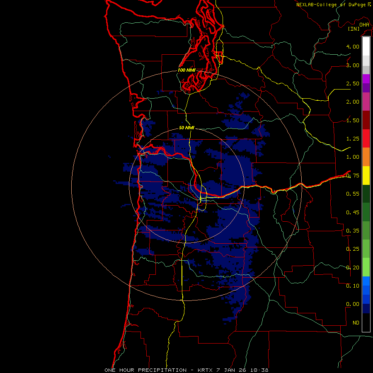Click the 100 NMI range ring label
Image resolution: width=373 pixels, height=373 pixels.
point(186,70)
